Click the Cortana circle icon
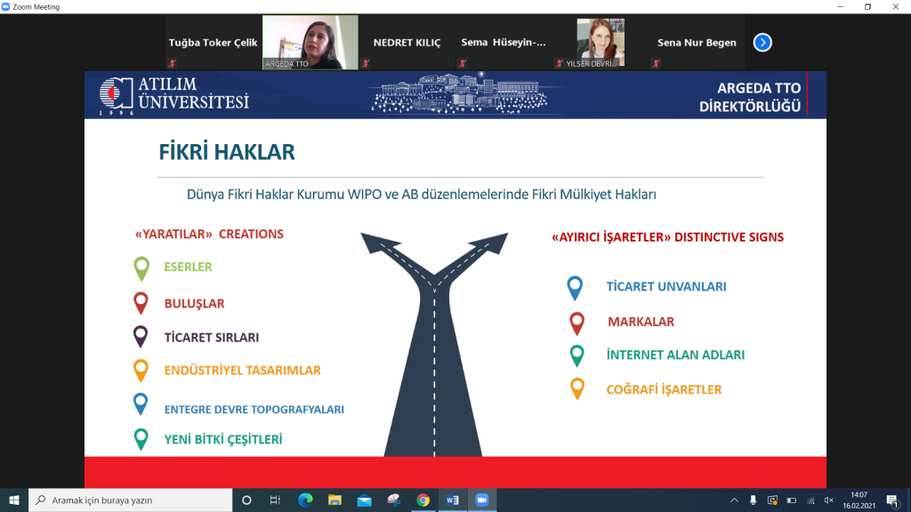The image size is (911, 512). coord(247,500)
